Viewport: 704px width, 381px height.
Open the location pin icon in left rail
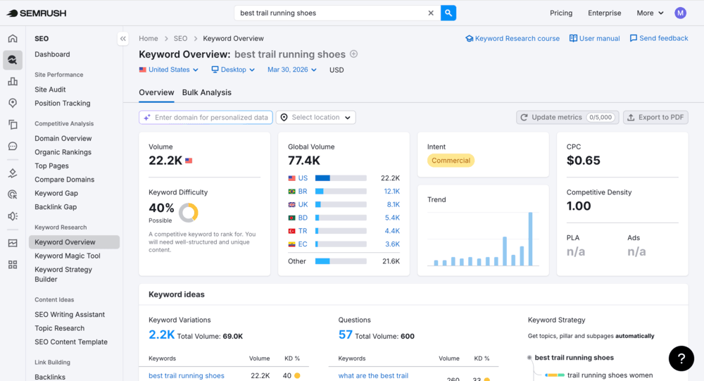point(13,103)
